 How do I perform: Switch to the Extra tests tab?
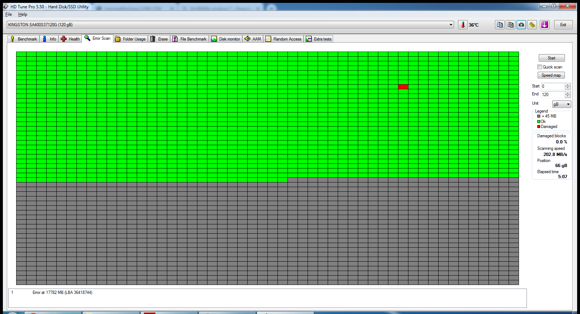coord(319,39)
